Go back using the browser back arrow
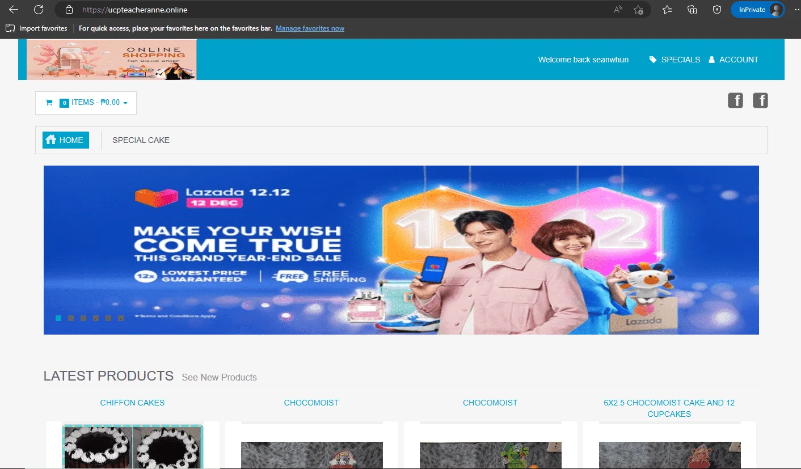 (14, 10)
